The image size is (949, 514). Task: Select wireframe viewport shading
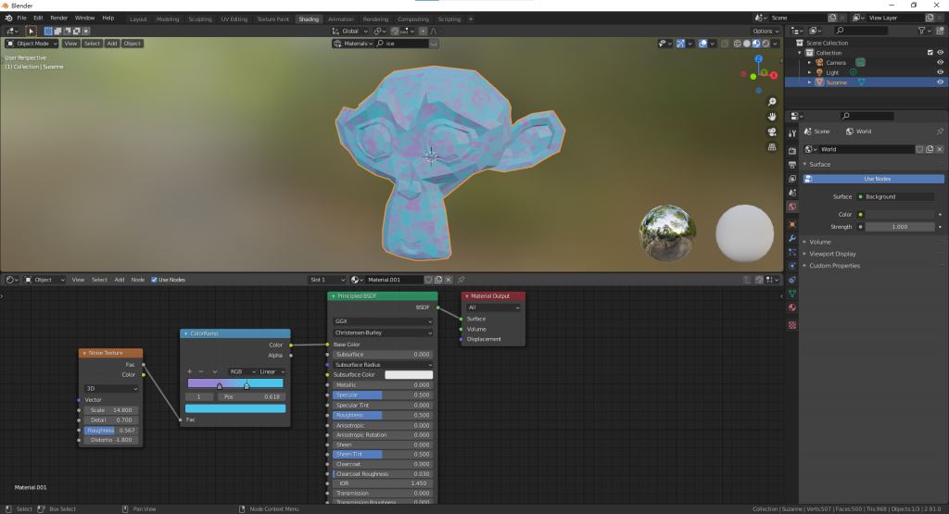coord(737,44)
